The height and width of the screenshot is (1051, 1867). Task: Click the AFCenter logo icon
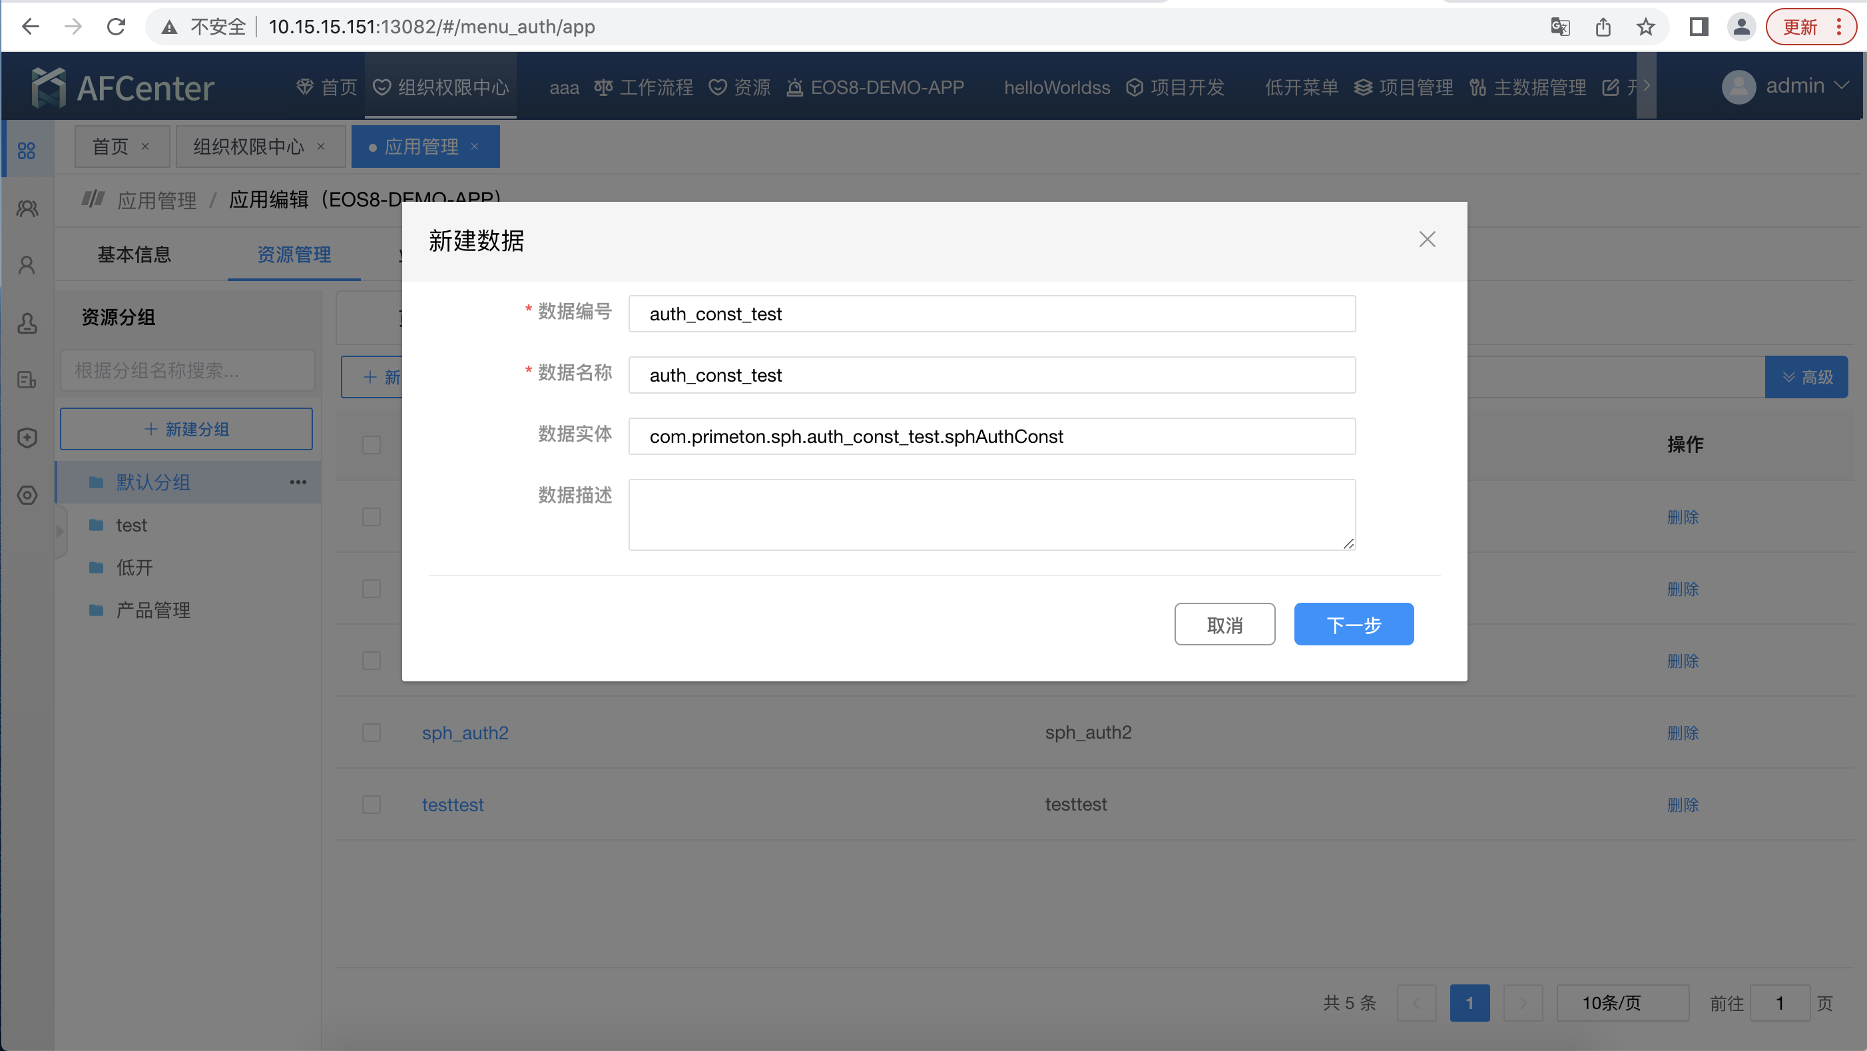(x=49, y=85)
